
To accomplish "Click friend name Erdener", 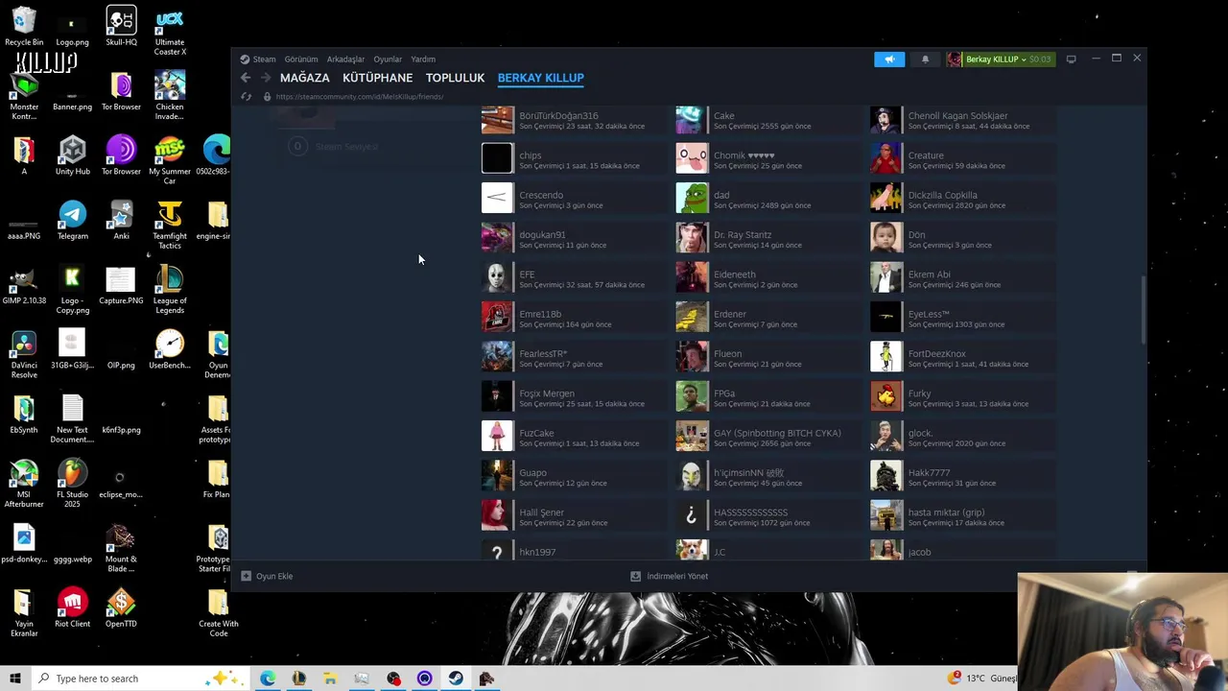I will point(730,314).
